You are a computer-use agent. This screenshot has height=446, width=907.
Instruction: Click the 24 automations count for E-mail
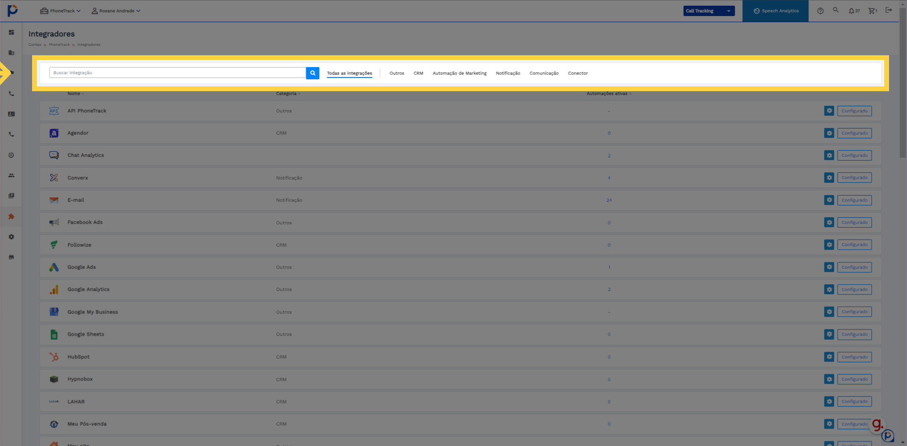click(609, 200)
